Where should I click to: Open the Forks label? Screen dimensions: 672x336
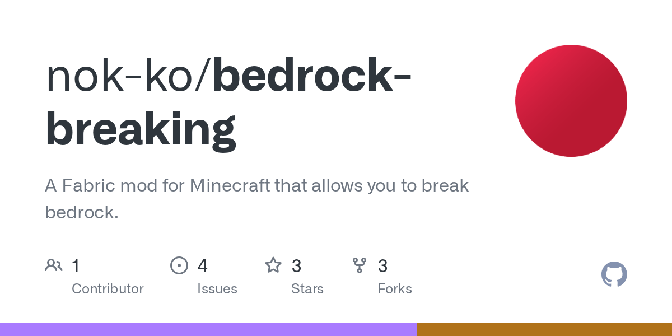coord(394,289)
